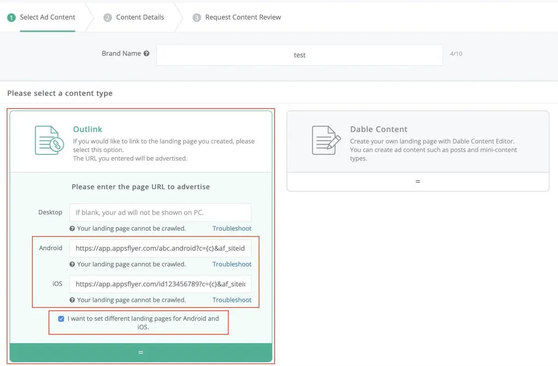Click the step 2 number circle icon
The image size is (558, 366).
[x=107, y=17]
